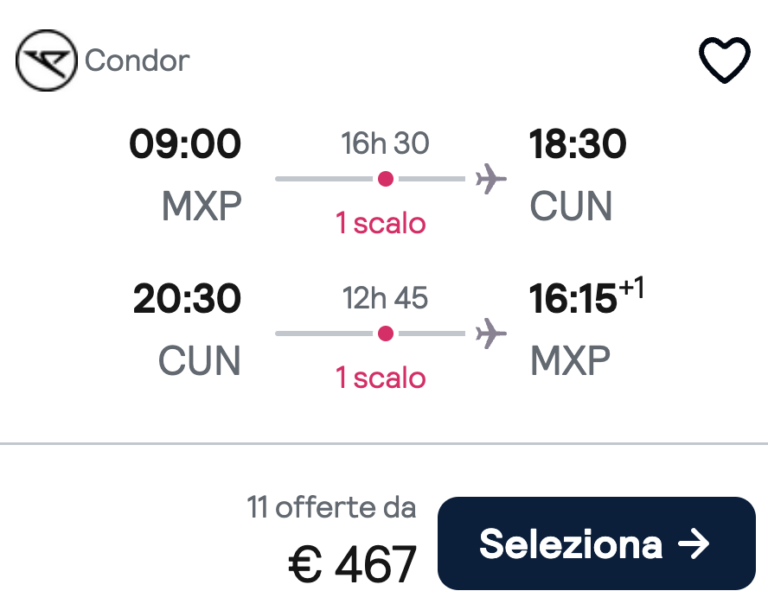
Task: Click the outbound stopover dot marker
Action: click(386, 179)
